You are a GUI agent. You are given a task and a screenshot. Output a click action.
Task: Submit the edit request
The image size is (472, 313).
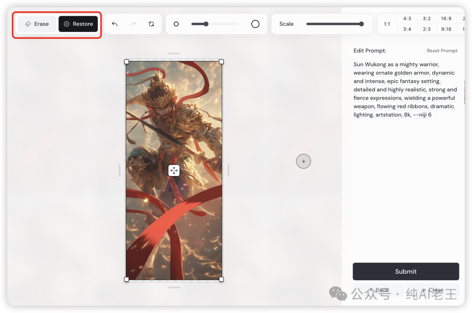click(x=406, y=272)
